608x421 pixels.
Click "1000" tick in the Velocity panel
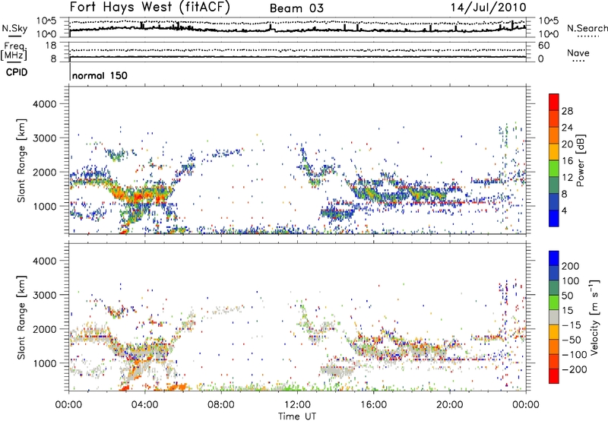pos(44,363)
